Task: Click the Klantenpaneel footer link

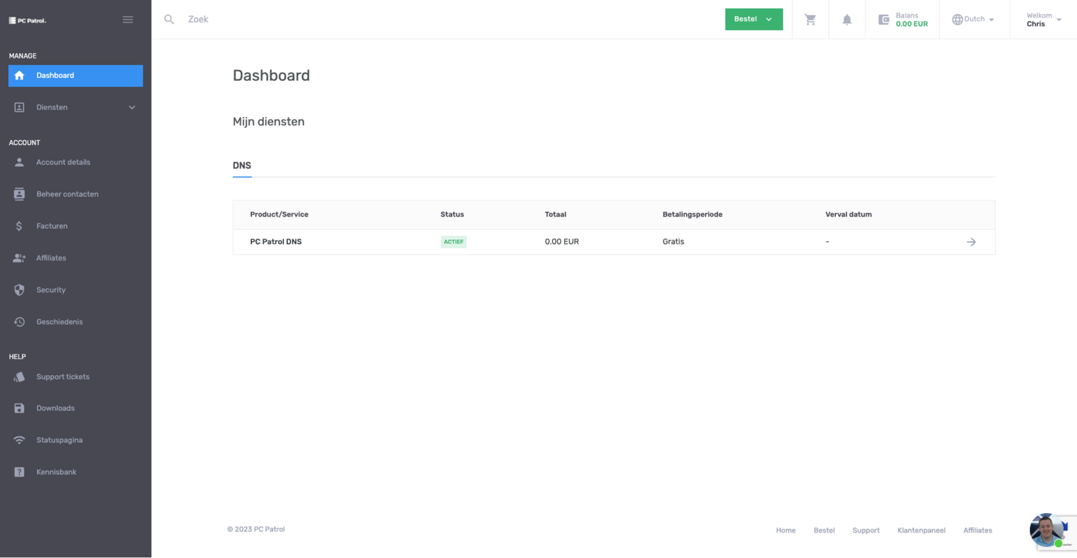Action: (921, 530)
